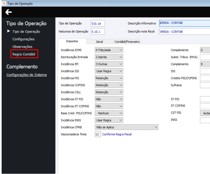This screenshot has height=174, width=210.
Task: Switch to the Geral tab
Action: coord(99,42)
